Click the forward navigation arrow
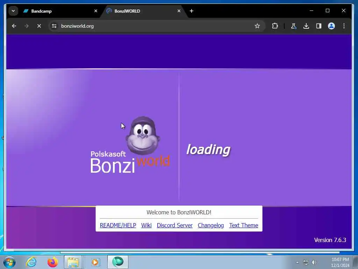Viewport: 358px width, 269px height. (27, 26)
